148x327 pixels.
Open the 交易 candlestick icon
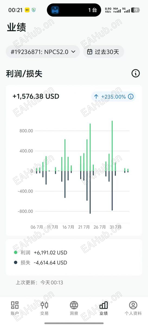point(44,305)
